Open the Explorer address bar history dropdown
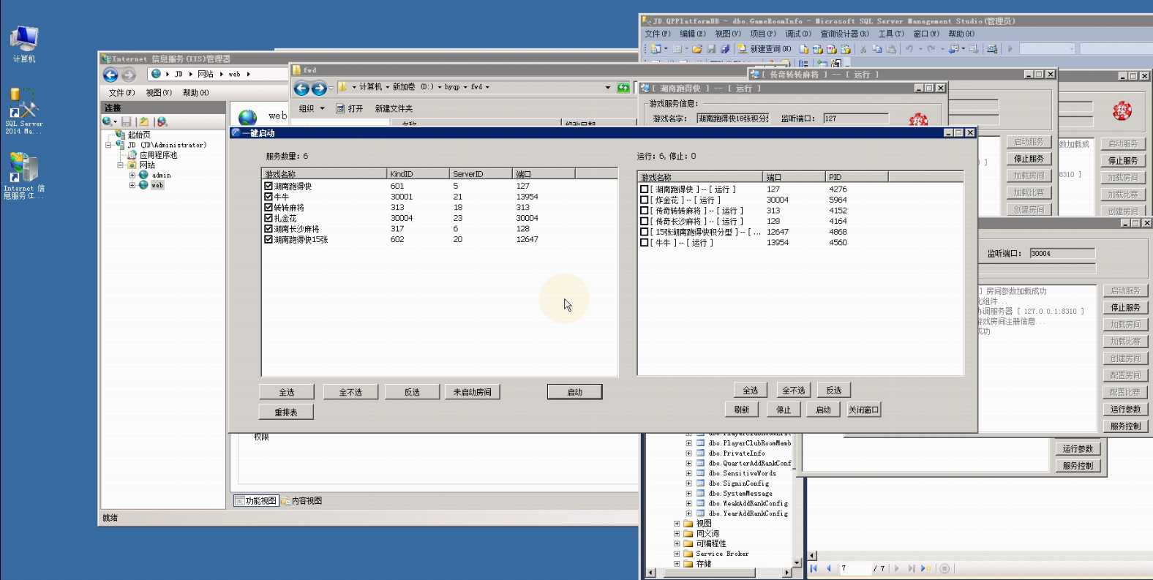Viewport: 1153px width, 580px height. click(607, 88)
